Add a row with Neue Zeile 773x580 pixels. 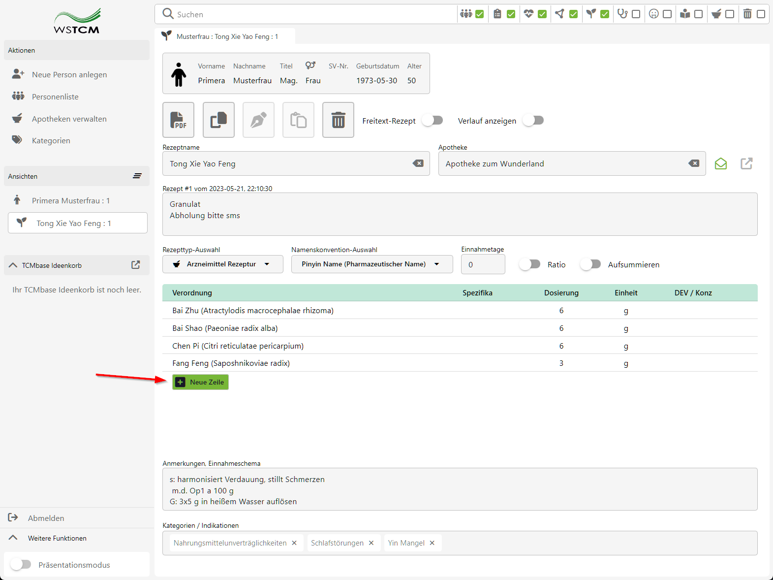(x=200, y=382)
